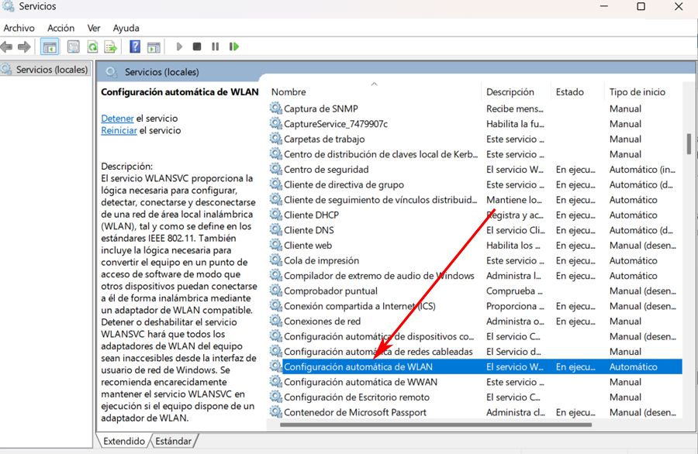Toggle the console tree panel icon
The height and width of the screenshot is (454, 698).
[50, 46]
